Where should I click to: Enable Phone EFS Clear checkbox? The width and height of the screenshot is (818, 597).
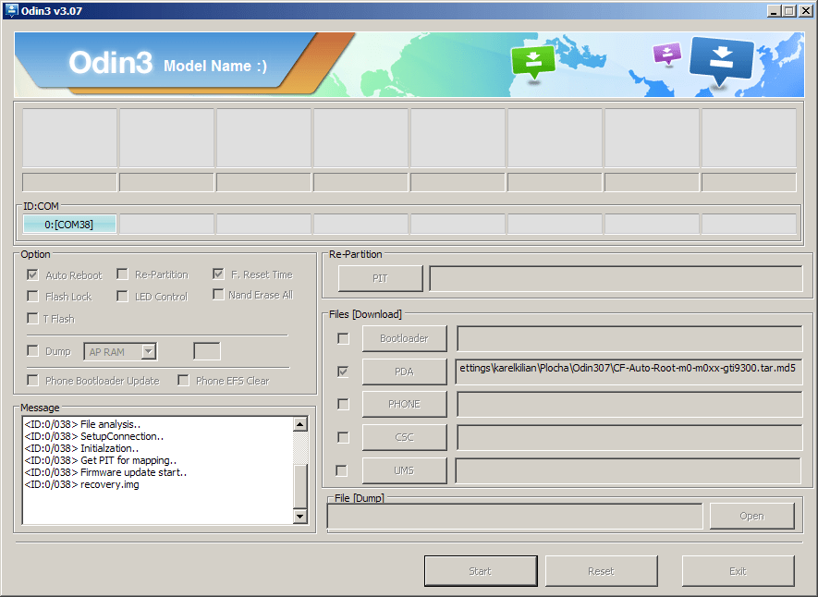pos(183,380)
